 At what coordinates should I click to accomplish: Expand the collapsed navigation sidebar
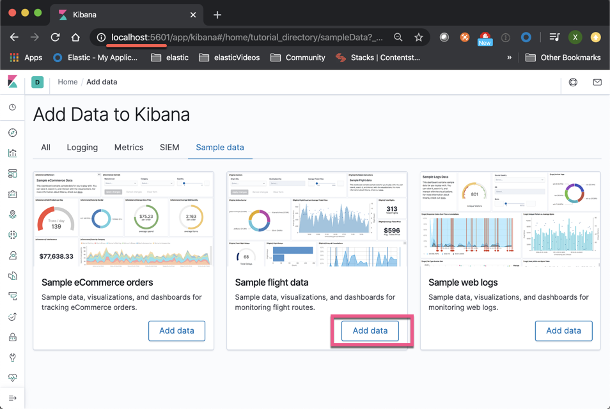(12, 398)
